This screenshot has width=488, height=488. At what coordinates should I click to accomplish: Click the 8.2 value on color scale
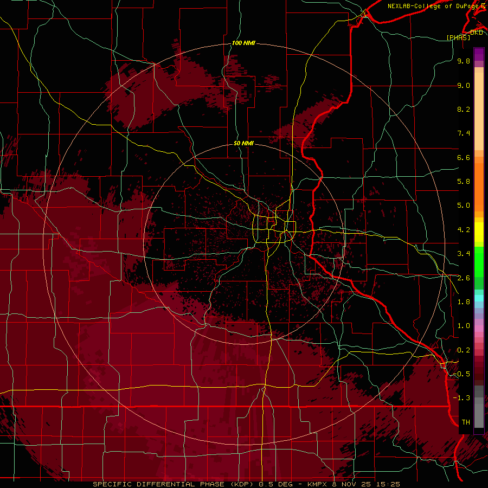(x=464, y=109)
